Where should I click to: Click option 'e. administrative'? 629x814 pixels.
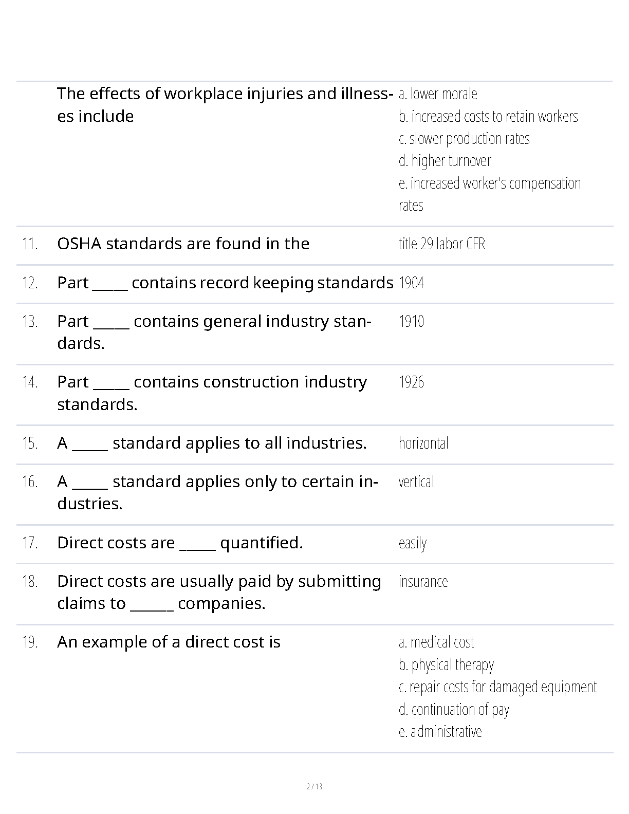[x=440, y=731]
